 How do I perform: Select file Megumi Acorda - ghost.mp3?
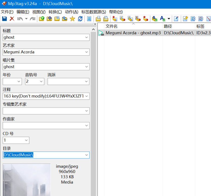point(133,33)
